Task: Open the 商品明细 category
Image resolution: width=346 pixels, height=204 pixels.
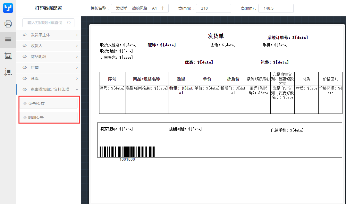Action: pyautogui.click(x=48, y=57)
